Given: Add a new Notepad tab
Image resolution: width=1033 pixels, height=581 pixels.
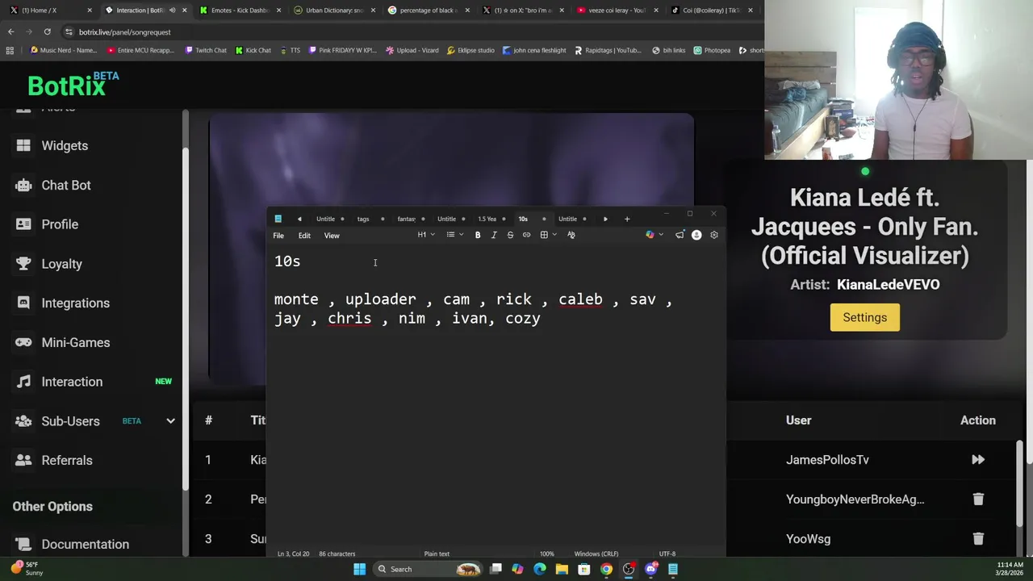Looking at the screenshot, I should pyautogui.click(x=627, y=219).
